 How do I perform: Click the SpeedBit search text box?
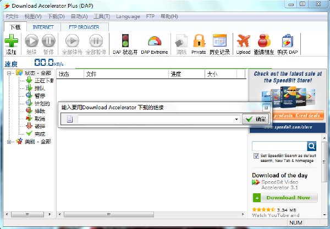[x=279, y=146]
